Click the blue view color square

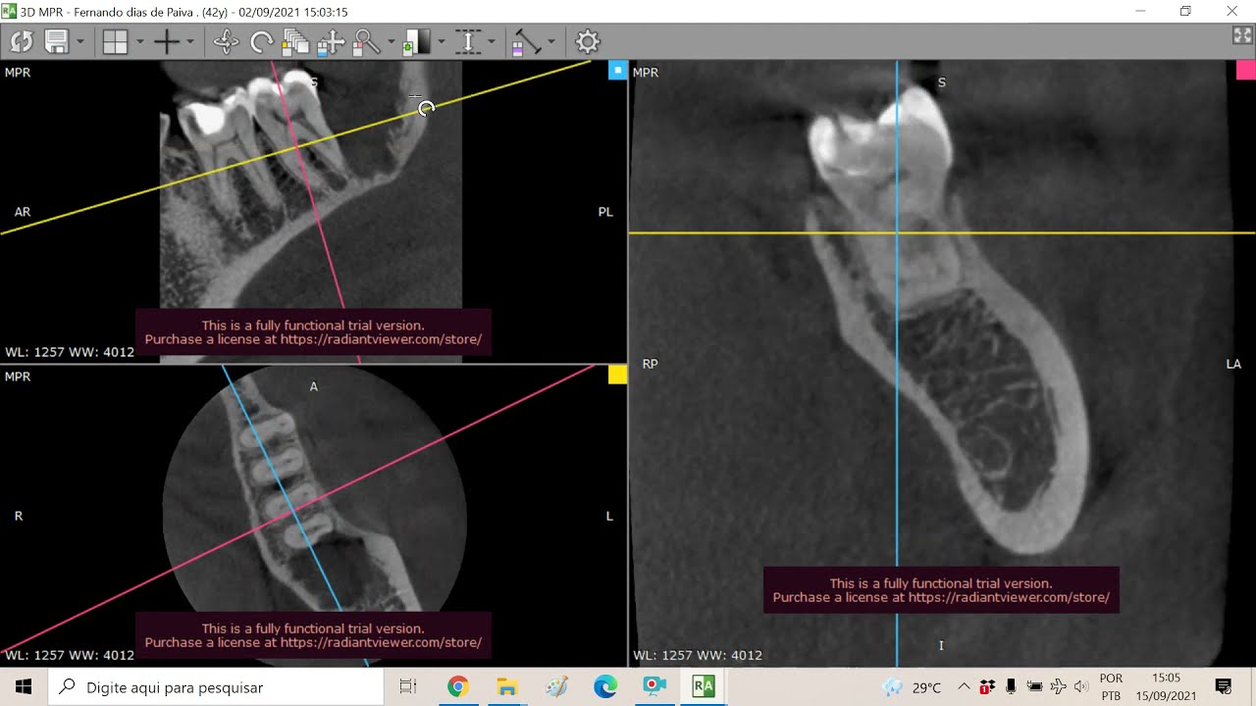[618, 71]
